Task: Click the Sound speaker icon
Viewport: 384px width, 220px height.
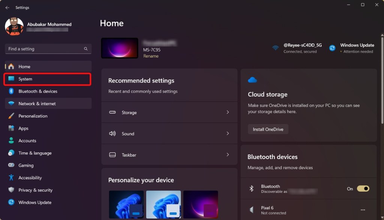Action: point(112,133)
